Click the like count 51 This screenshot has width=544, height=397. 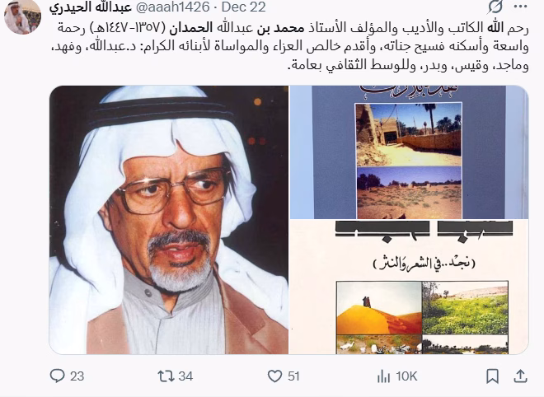pyautogui.click(x=293, y=376)
